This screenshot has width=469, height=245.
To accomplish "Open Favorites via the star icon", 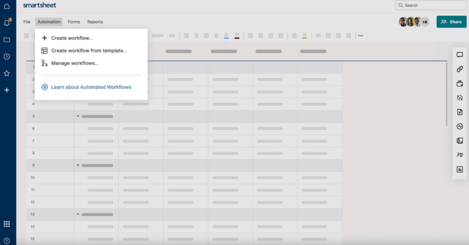I will [x=7, y=73].
